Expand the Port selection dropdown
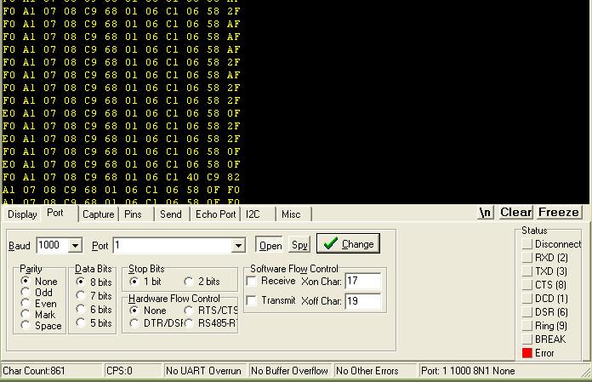This screenshot has width=592, height=382. (x=238, y=246)
